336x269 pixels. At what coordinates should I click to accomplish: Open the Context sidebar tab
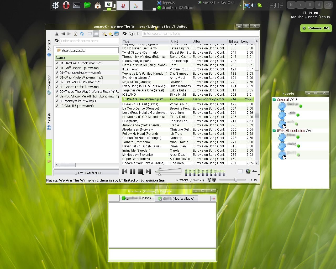(x=49, y=48)
